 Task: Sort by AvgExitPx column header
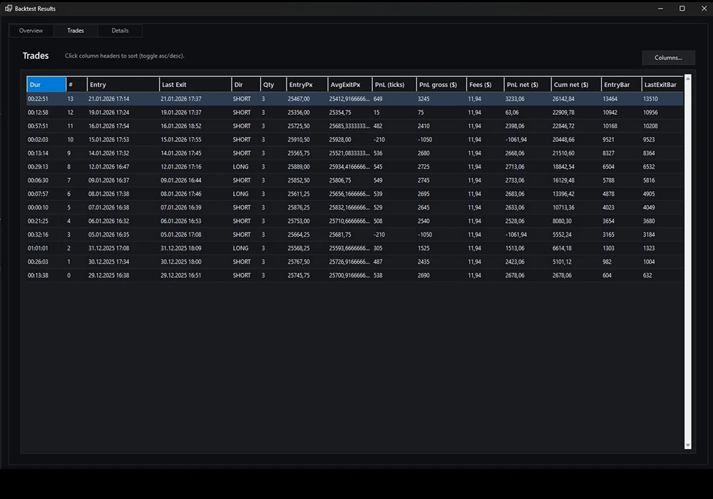click(x=349, y=85)
